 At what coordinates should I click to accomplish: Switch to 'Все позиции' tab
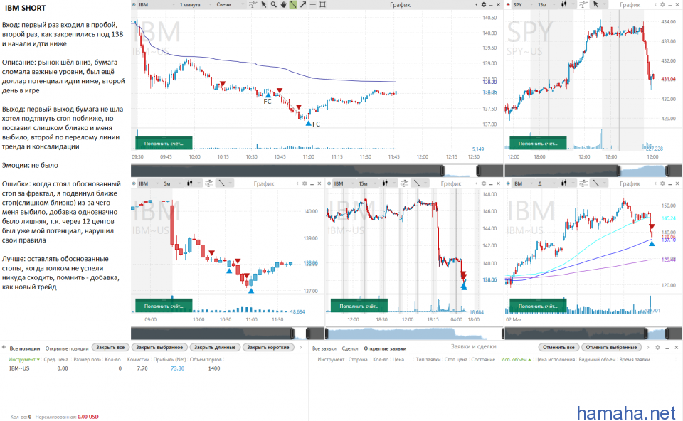click(x=24, y=348)
